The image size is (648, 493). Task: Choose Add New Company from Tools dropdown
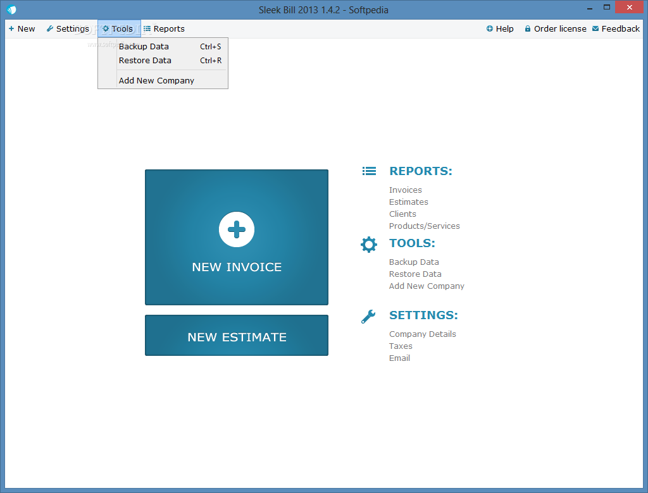click(x=163, y=80)
